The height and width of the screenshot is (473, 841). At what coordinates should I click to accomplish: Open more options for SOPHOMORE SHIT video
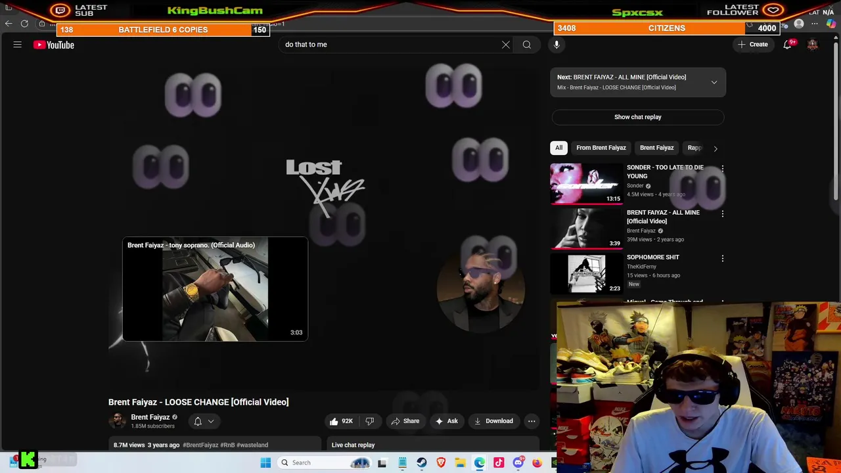(723, 259)
